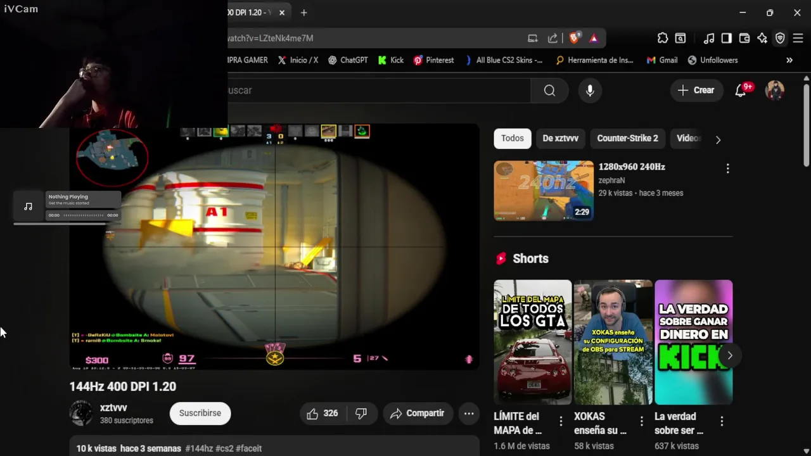Open the extensions puzzle icon
The image size is (811, 456).
(663, 38)
